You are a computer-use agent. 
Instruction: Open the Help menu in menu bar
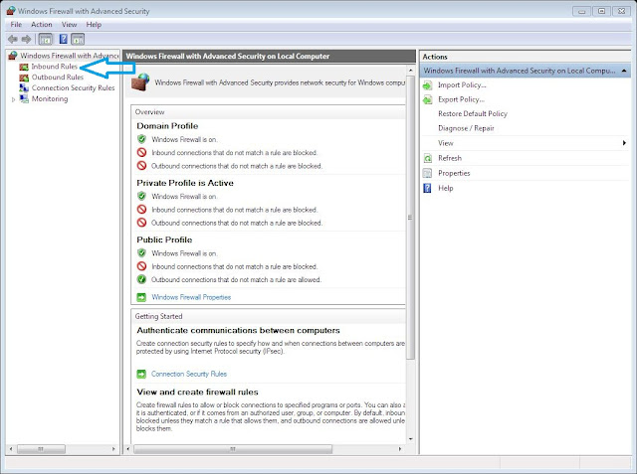[94, 25]
